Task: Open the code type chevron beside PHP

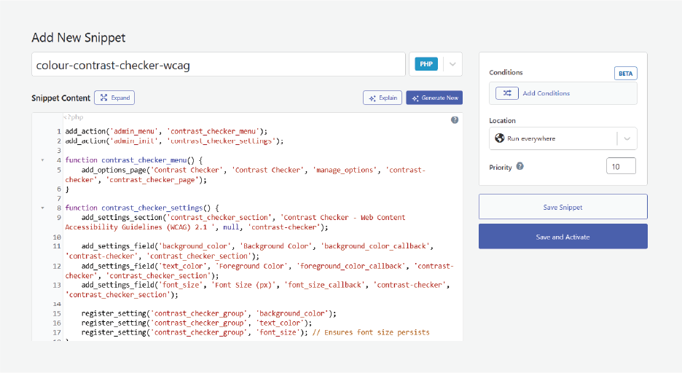Action: (x=452, y=64)
